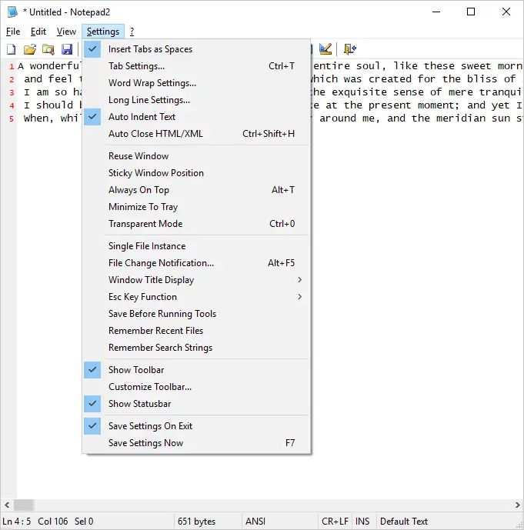Select Single File Instance

coord(196,246)
